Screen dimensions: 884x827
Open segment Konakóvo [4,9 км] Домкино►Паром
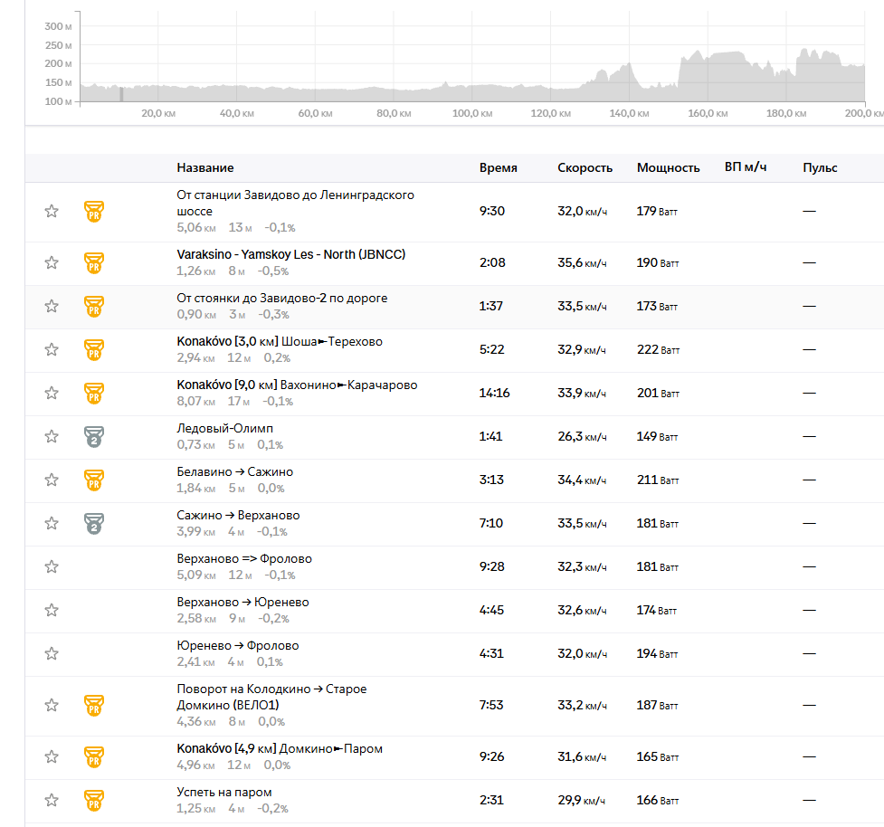pos(280,748)
